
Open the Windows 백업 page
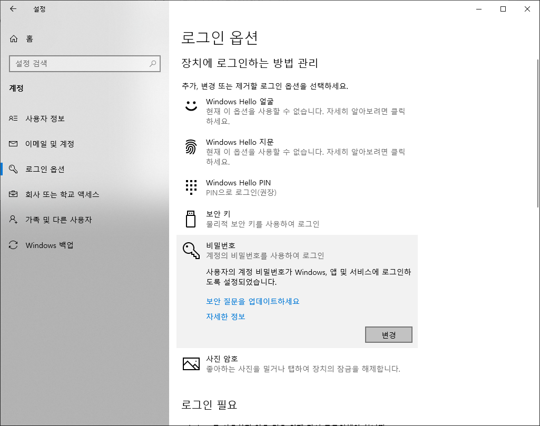coord(84,245)
